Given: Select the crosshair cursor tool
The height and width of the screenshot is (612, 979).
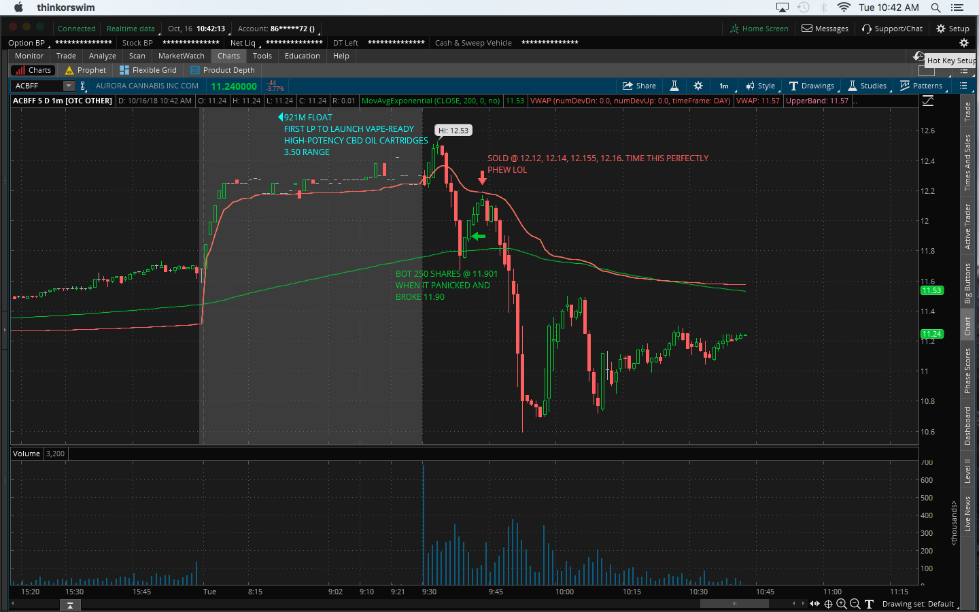Looking at the screenshot, I should coord(828,604).
